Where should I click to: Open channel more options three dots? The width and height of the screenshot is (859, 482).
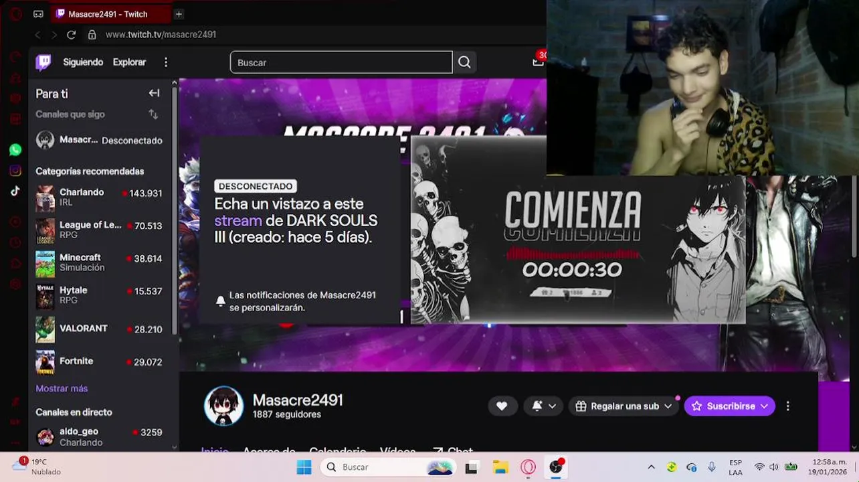tap(788, 406)
